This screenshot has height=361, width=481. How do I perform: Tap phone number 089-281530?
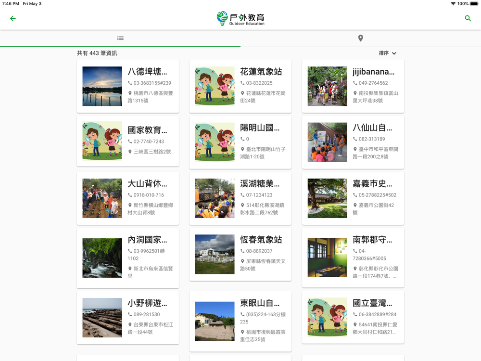point(147,314)
